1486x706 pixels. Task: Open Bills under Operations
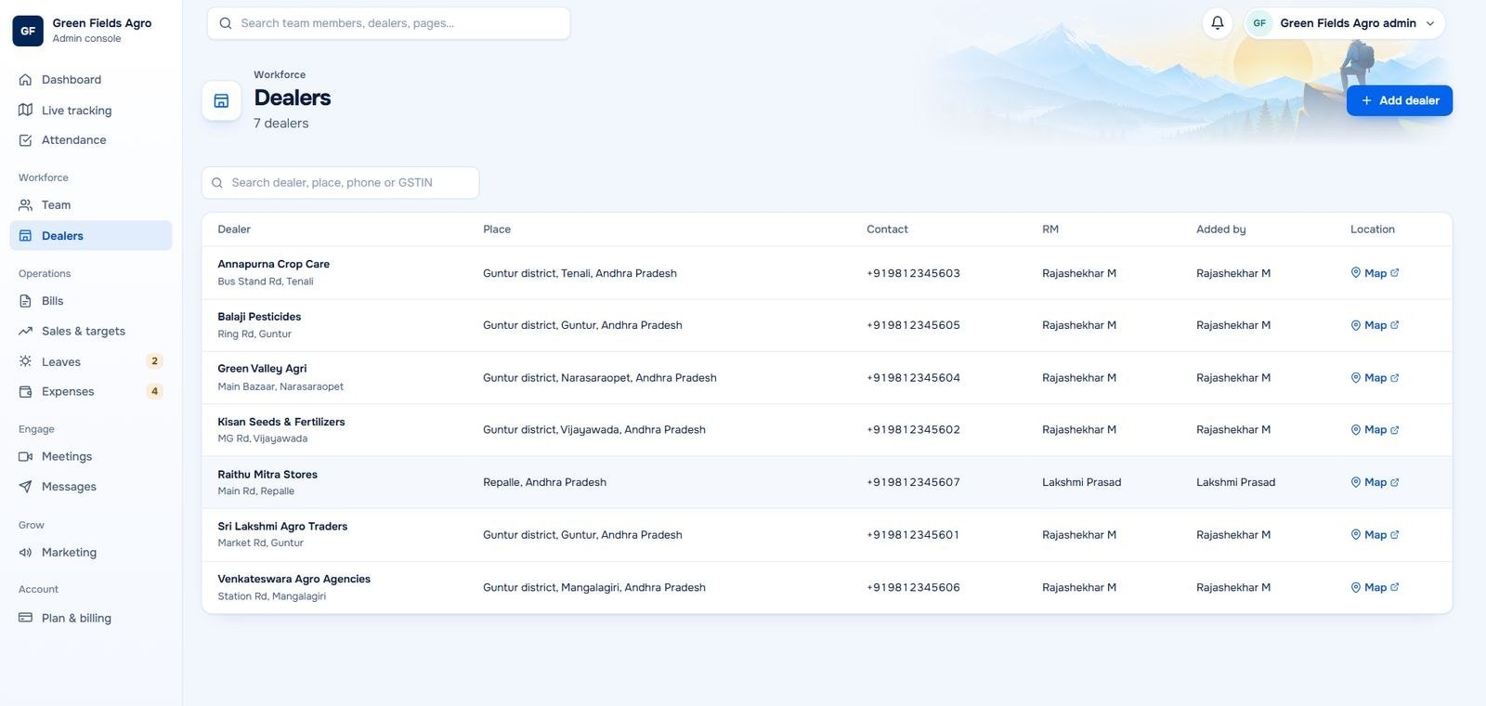tap(91, 301)
